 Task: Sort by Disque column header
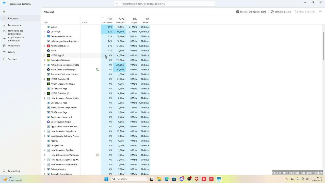tap(132, 21)
